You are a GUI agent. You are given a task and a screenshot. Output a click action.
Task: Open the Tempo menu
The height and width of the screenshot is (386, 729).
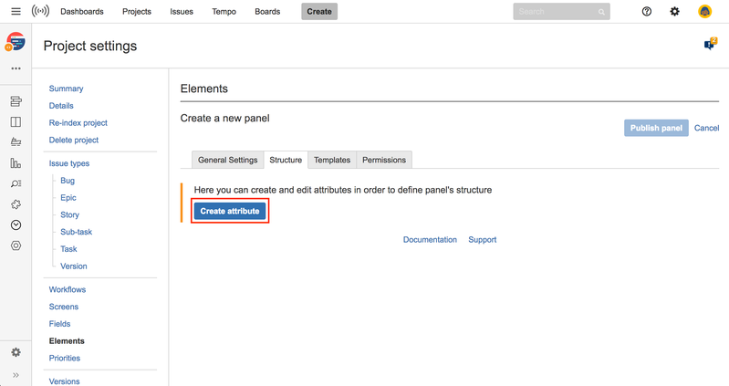(224, 12)
